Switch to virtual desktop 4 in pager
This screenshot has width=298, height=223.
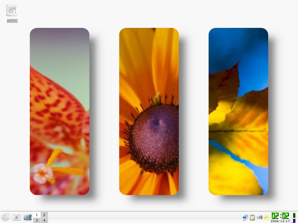tap(44, 220)
